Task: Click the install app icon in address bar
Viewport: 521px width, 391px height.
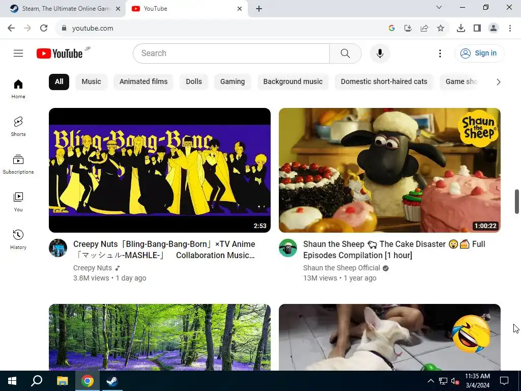Action: (408, 29)
